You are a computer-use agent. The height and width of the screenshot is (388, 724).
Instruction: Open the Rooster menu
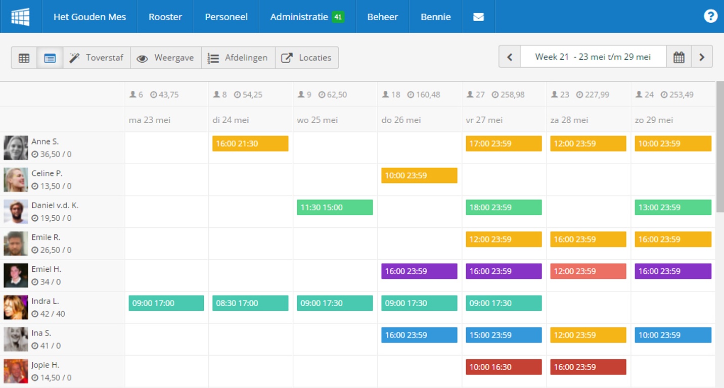[x=165, y=17]
